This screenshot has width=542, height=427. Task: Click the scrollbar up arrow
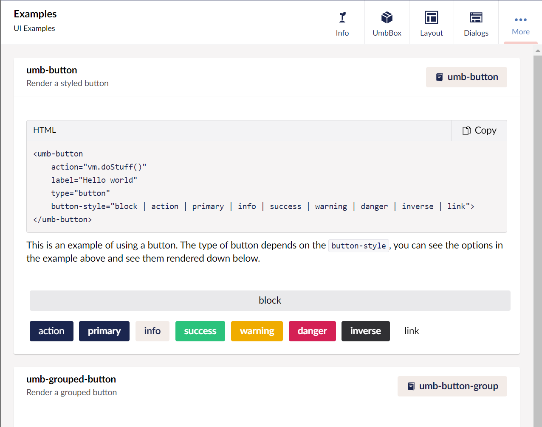point(538,50)
